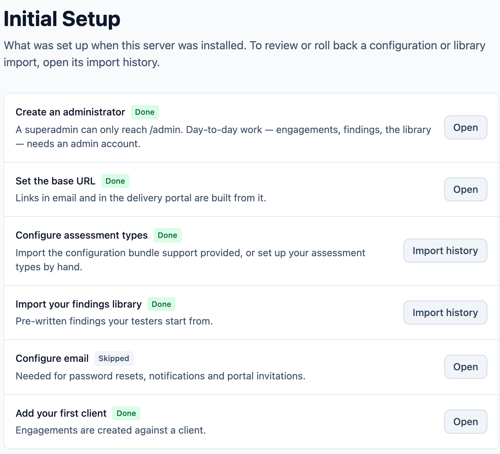
Task: Select the 'Configure email' title
Action: [52, 358]
